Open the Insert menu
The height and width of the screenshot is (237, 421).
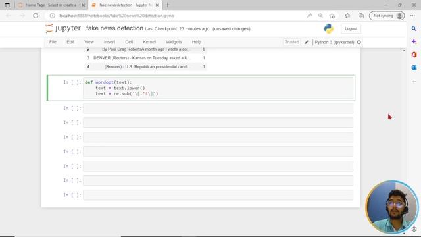pyautogui.click(x=110, y=42)
